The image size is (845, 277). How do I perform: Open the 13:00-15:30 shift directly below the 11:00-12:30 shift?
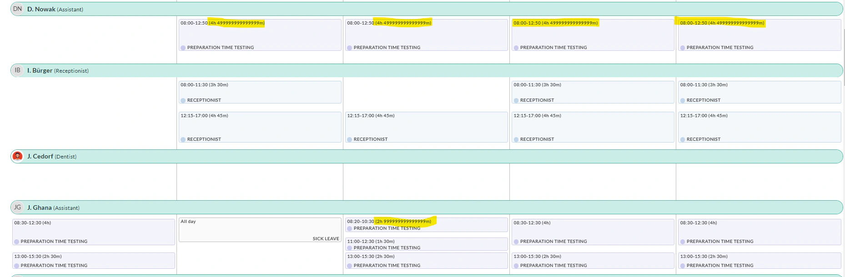coord(427,261)
